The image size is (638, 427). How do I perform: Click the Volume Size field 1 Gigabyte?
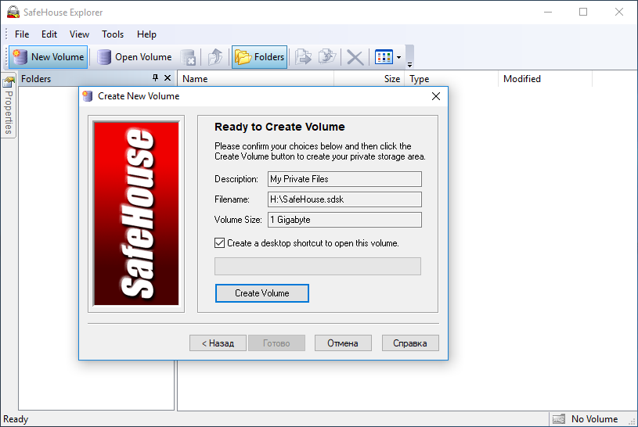point(344,220)
